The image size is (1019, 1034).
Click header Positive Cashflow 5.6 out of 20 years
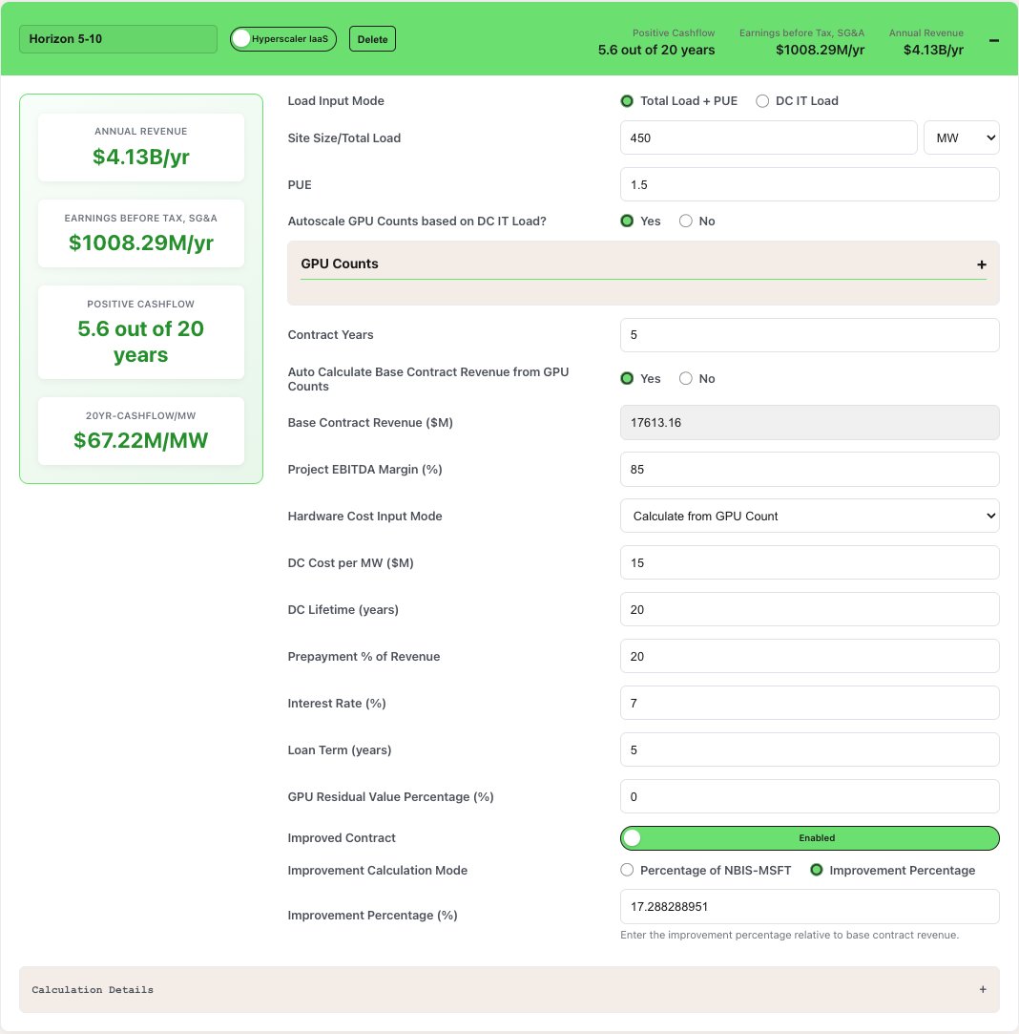(655, 42)
